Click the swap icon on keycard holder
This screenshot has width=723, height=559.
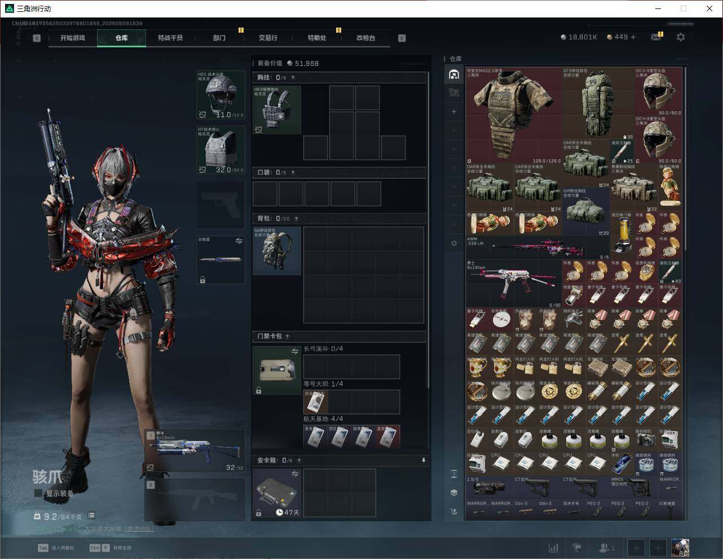(295, 351)
